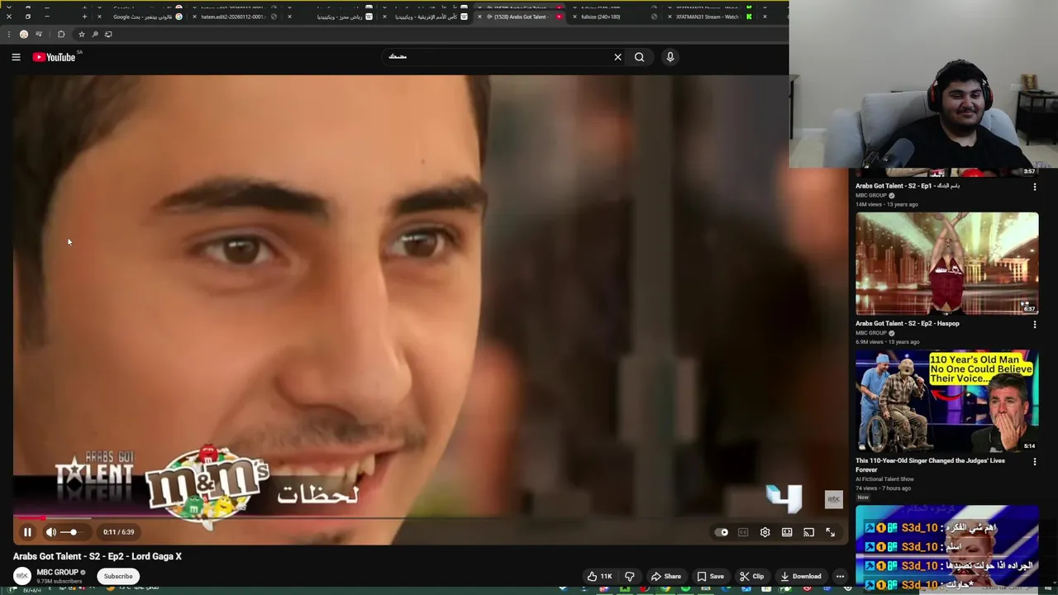Click '9.73M subscribers' text
Viewport: 1058px width, 595px height.
pyautogui.click(x=60, y=581)
